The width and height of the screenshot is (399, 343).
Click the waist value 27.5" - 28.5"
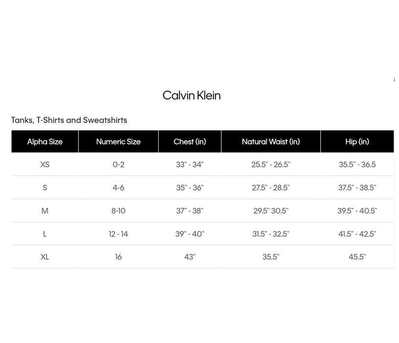point(271,188)
